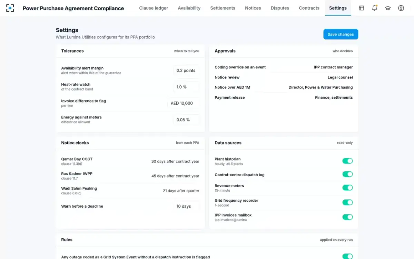Click the Payment release label
The height and width of the screenshot is (259, 414).
coord(229,97)
